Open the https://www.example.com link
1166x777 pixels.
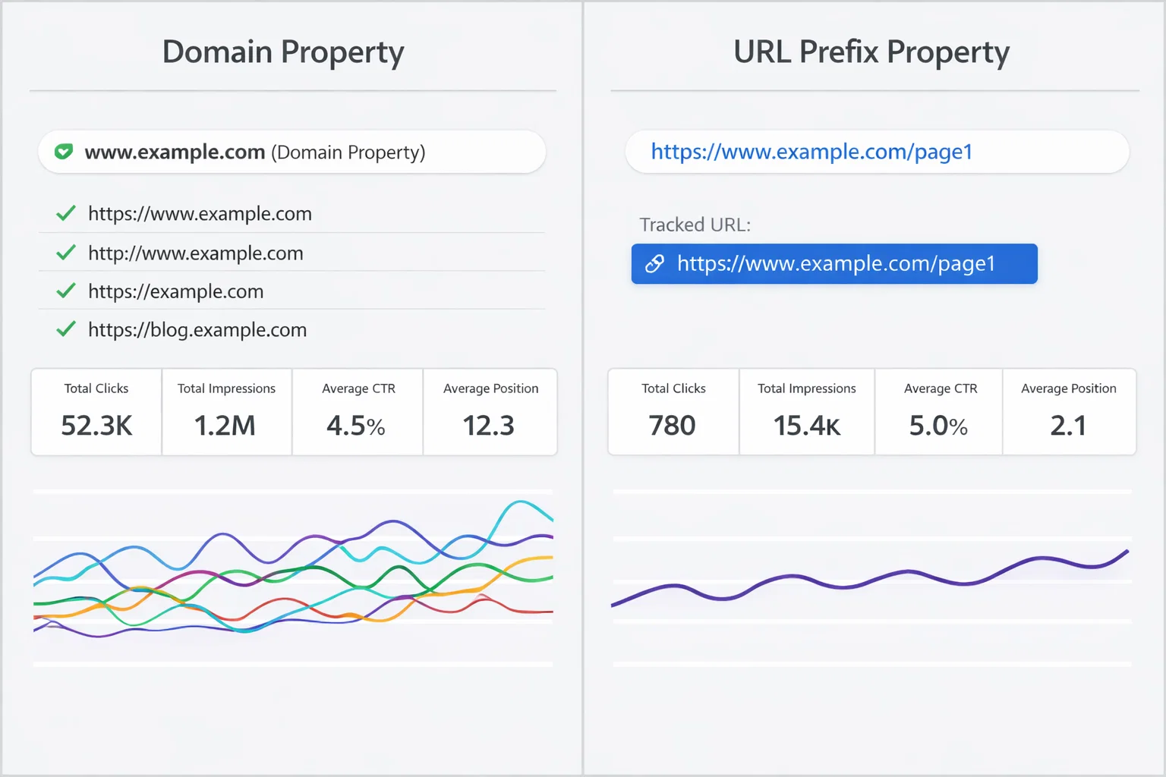click(x=200, y=213)
